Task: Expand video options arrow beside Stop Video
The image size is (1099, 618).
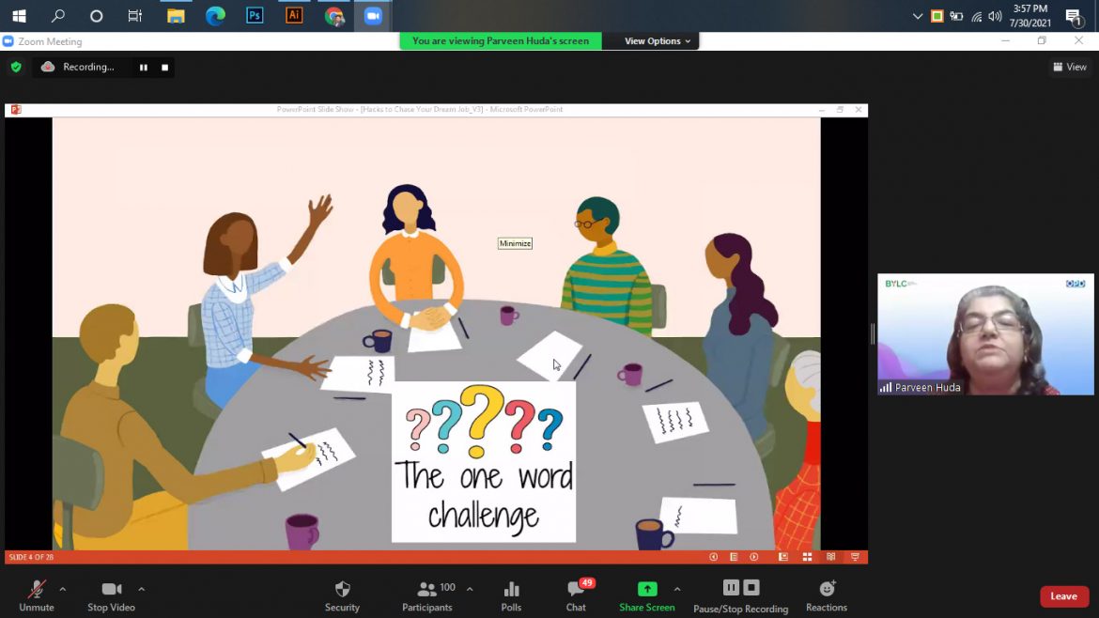Action: tap(142, 589)
